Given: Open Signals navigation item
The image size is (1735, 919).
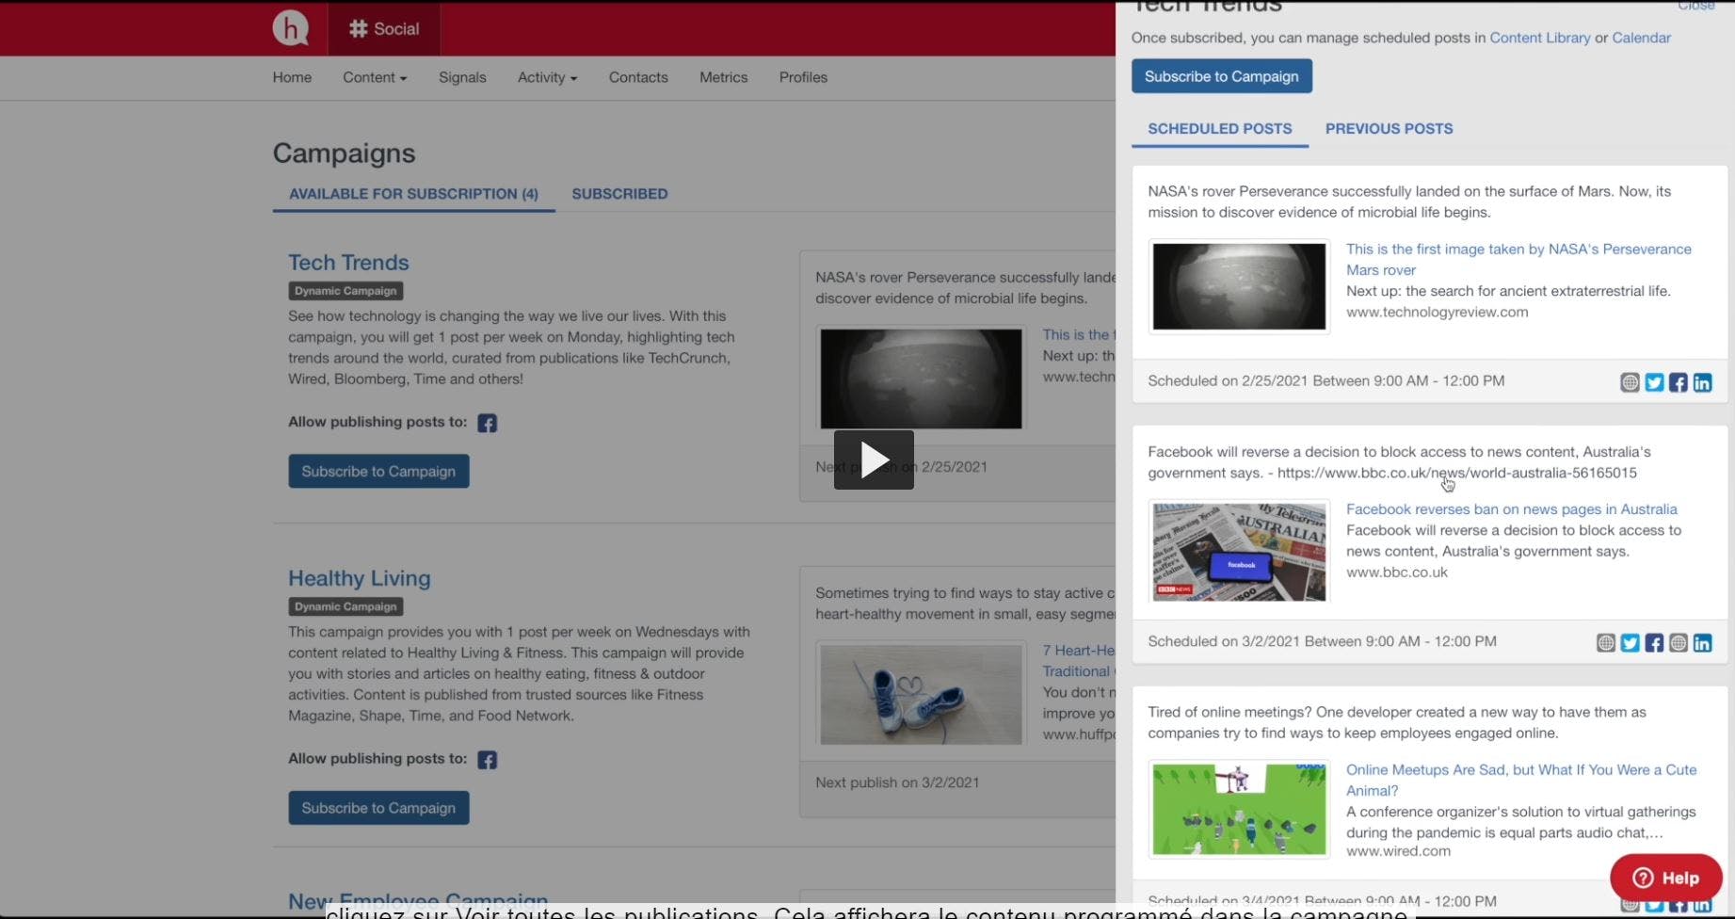Looking at the screenshot, I should point(462,77).
